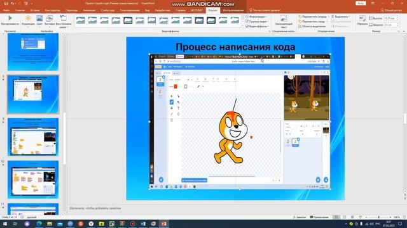Open the Видеоэффекты dropdown

(x=257, y=27)
